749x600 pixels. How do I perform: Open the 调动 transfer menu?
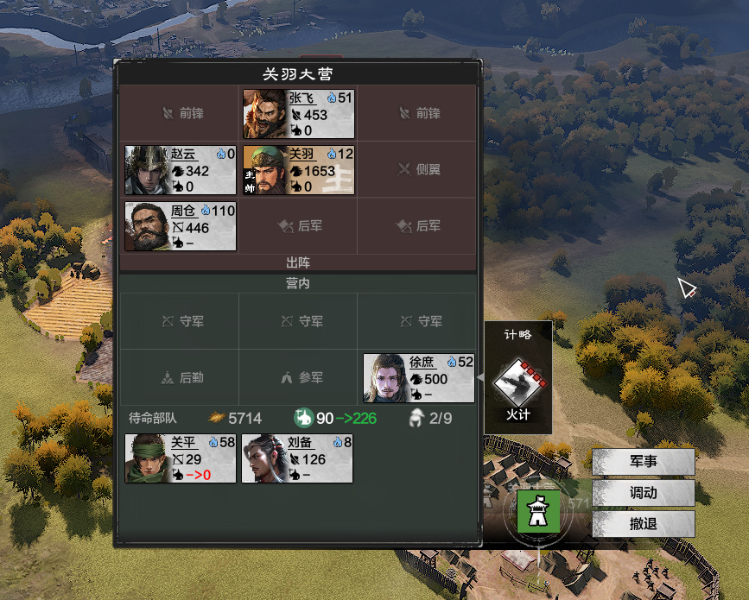[x=644, y=493]
